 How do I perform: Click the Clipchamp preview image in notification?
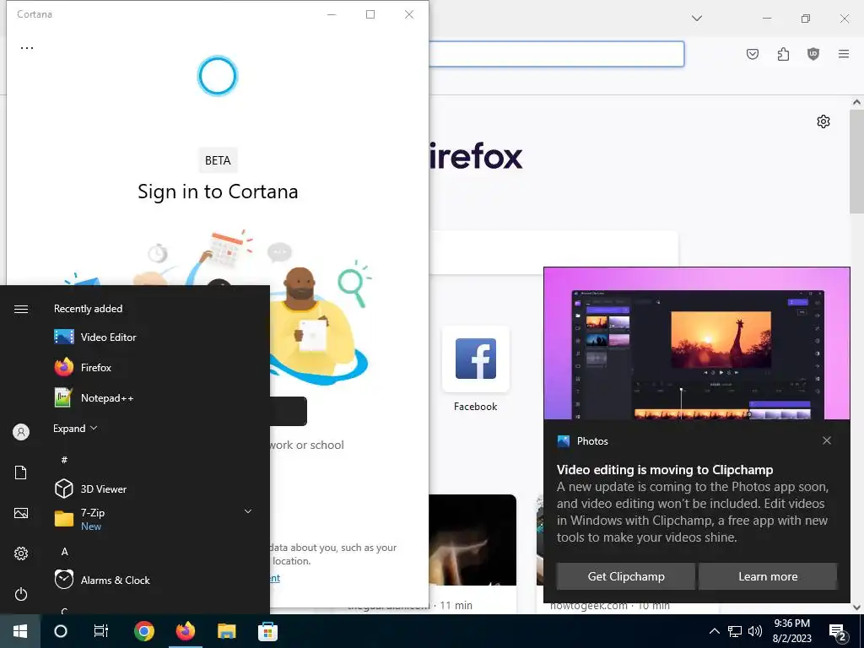tap(696, 344)
